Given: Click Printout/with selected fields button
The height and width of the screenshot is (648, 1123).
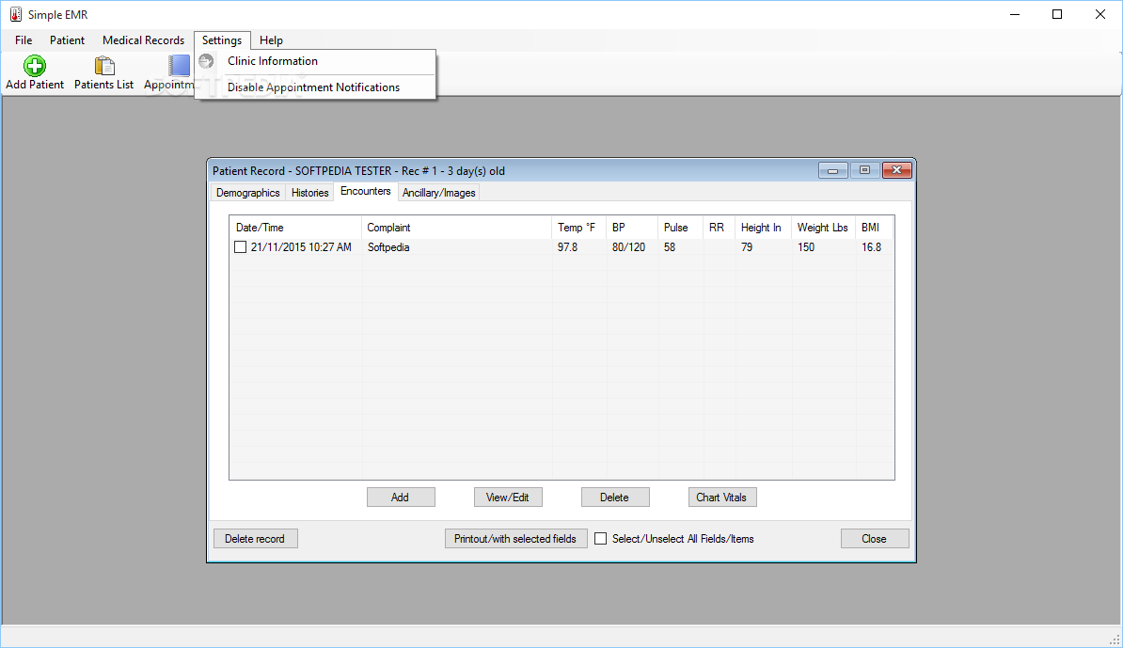Looking at the screenshot, I should pos(515,539).
